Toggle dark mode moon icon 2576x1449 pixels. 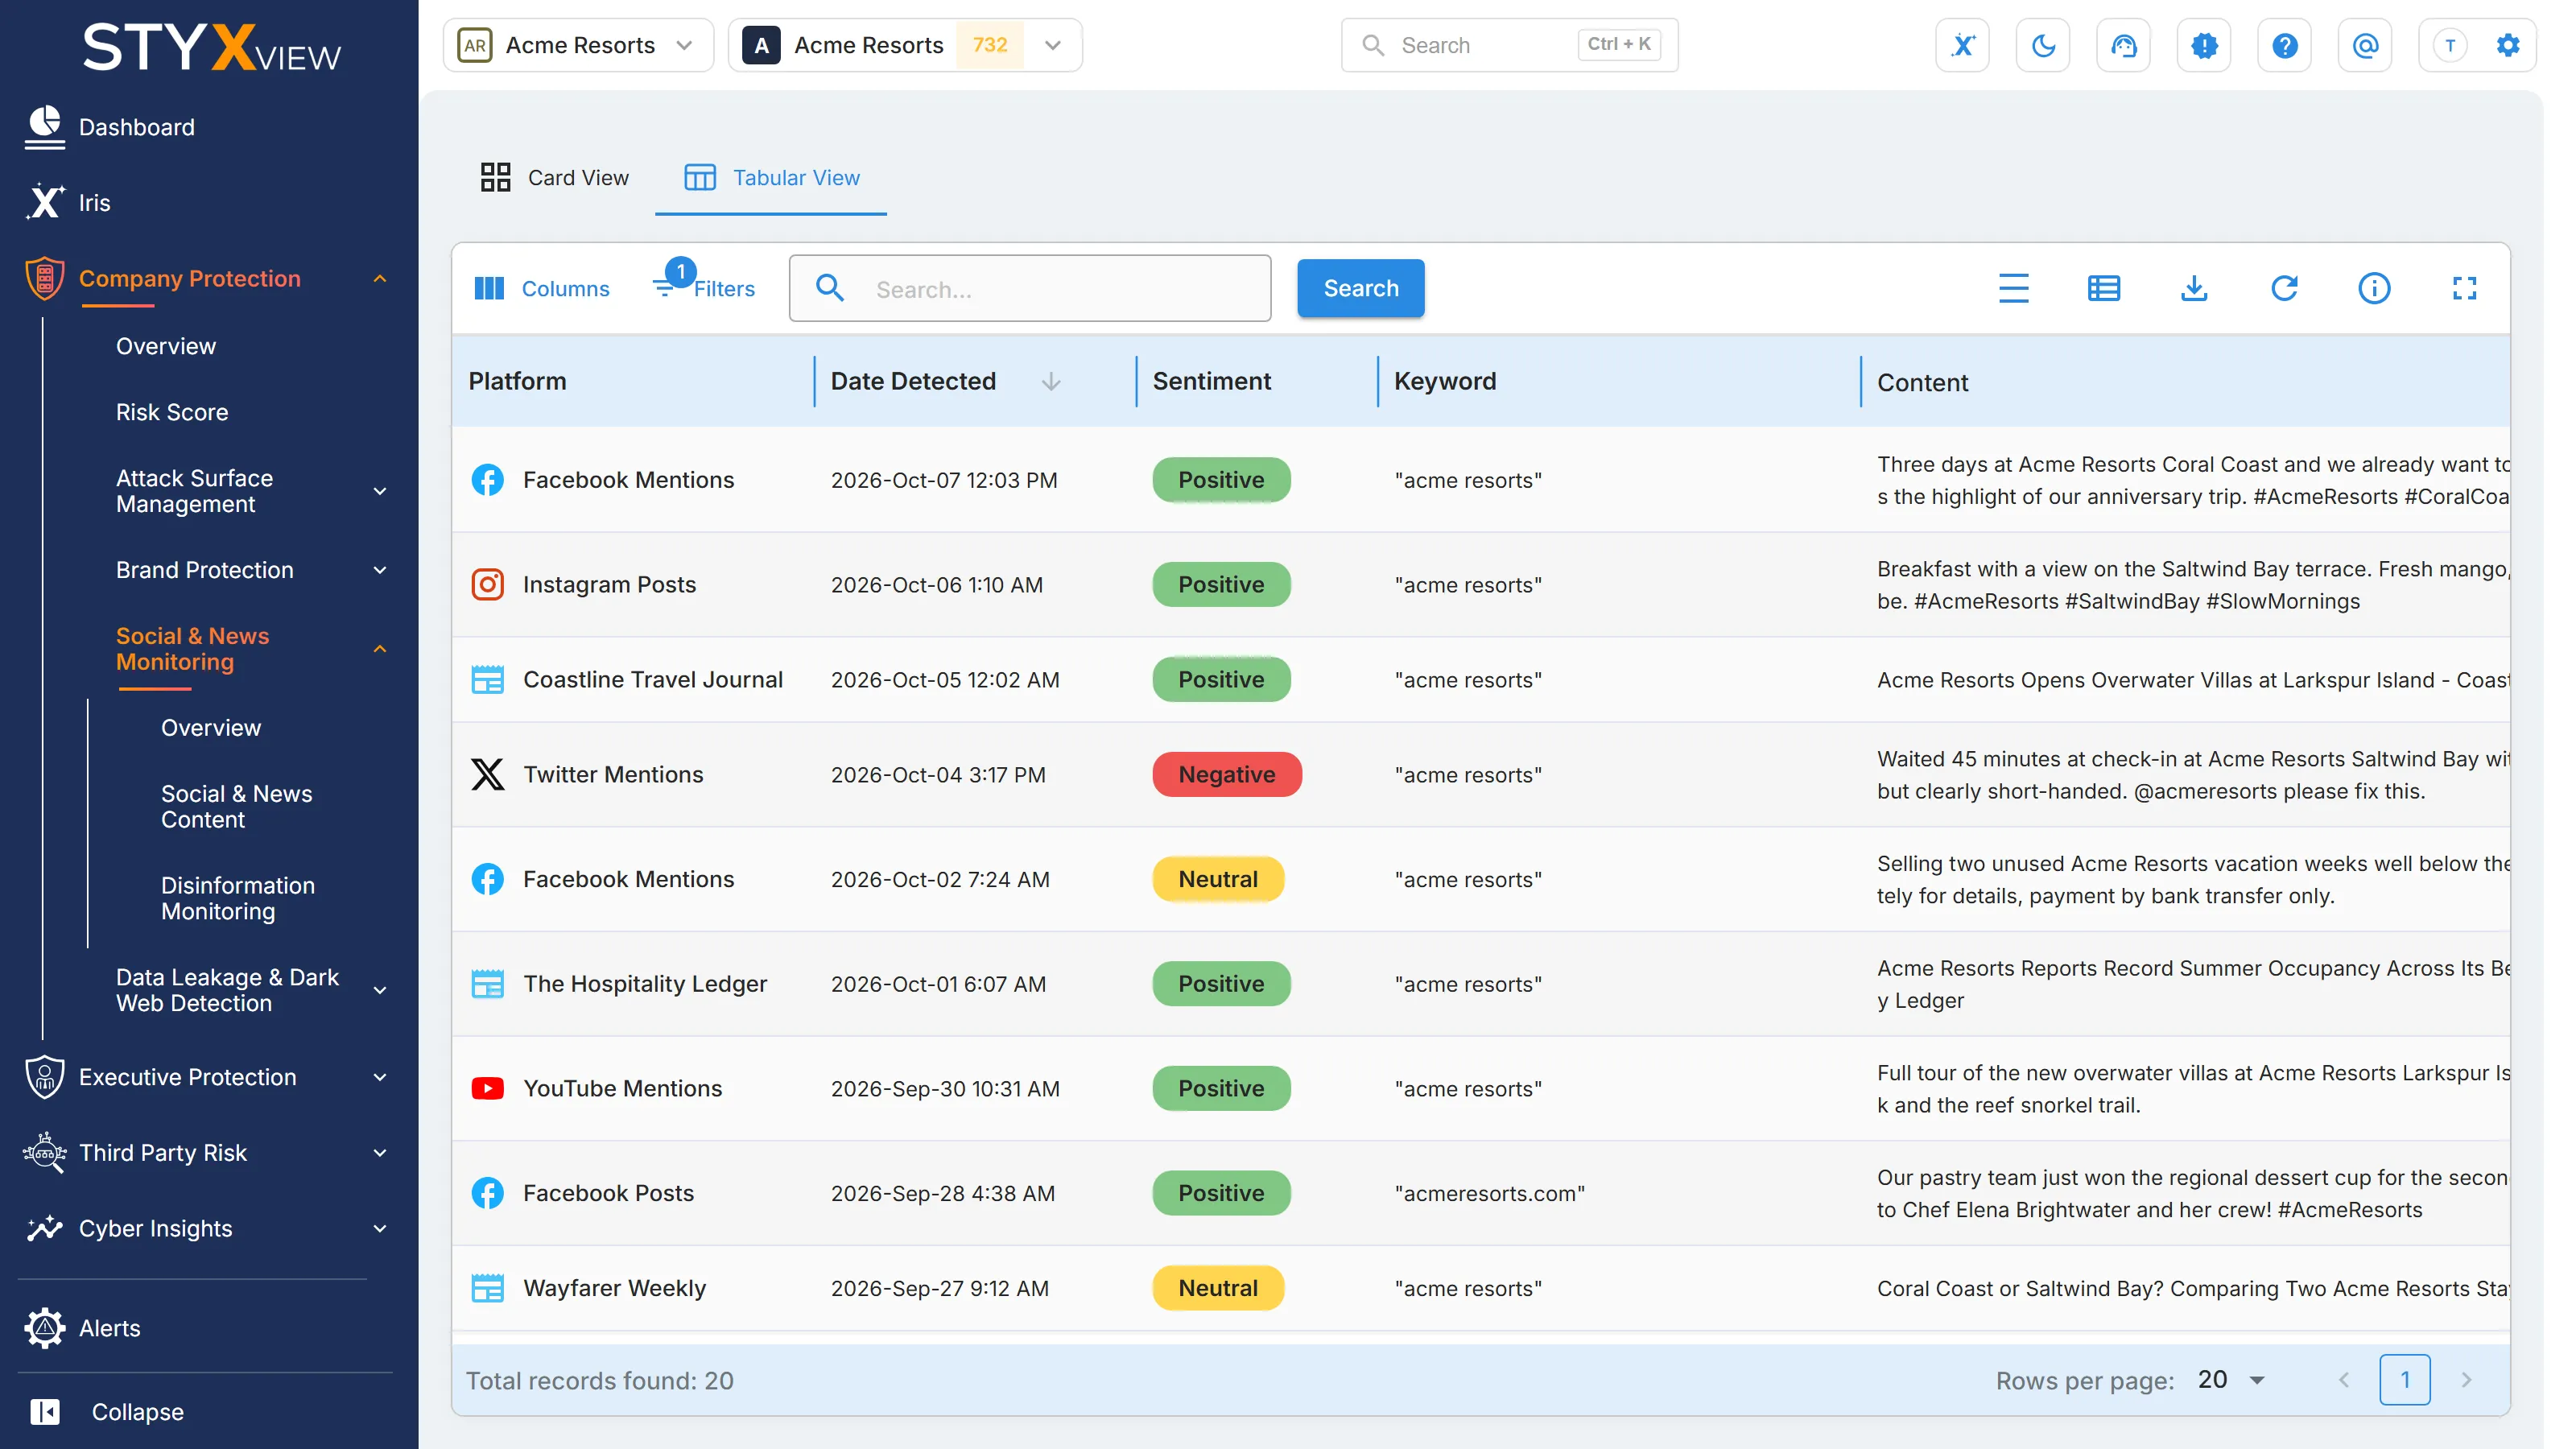[x=2043, y=45]
